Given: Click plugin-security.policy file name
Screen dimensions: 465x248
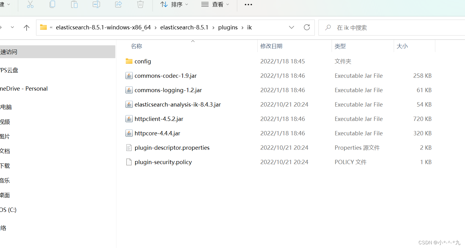Looking at the screenshot, I should 163,162.
